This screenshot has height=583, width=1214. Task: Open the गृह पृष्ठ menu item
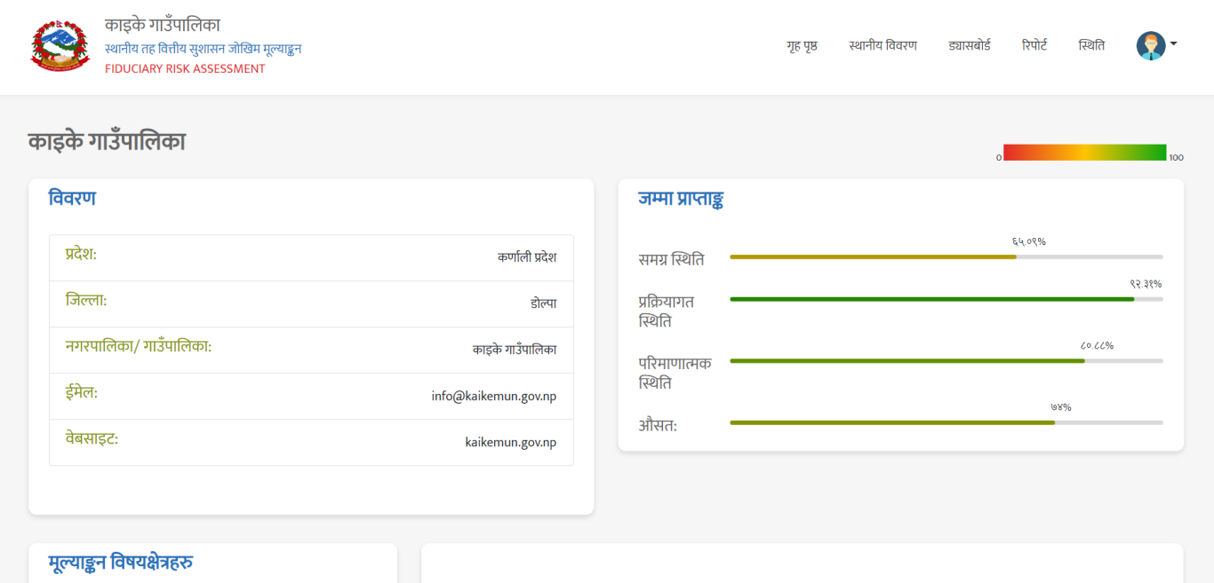point(802,45)
